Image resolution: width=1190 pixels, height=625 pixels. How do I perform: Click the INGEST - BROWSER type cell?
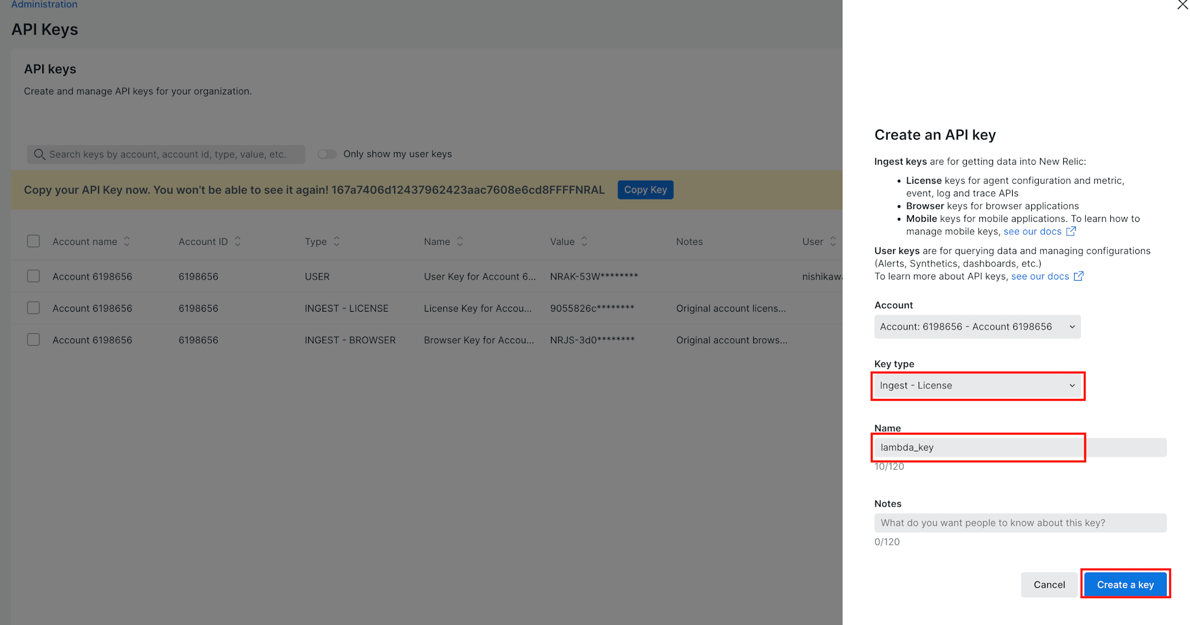click(x=350, y=340)
